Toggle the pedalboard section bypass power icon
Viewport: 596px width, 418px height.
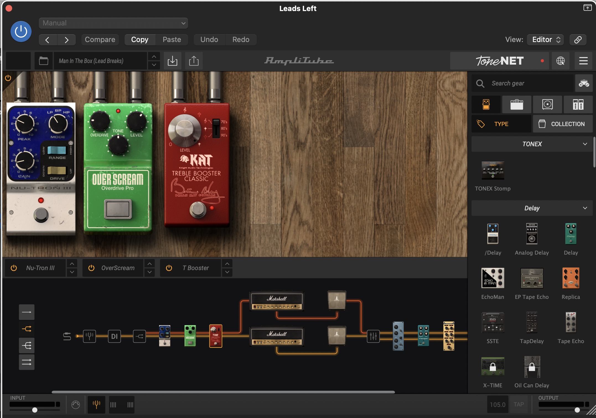coord(8,78)
